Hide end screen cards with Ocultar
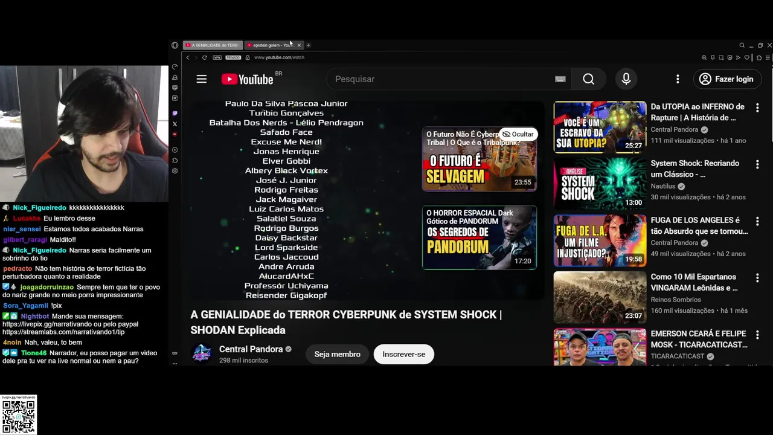This screenshot has width=773, height=435. (518, 134)
